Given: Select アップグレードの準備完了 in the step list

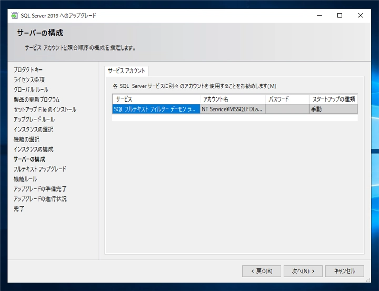Looking at the screenshot, I should click(x=40, y=189).
